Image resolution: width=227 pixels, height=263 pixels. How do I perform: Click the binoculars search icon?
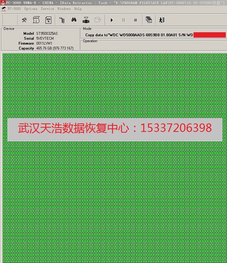coord(74,20)
